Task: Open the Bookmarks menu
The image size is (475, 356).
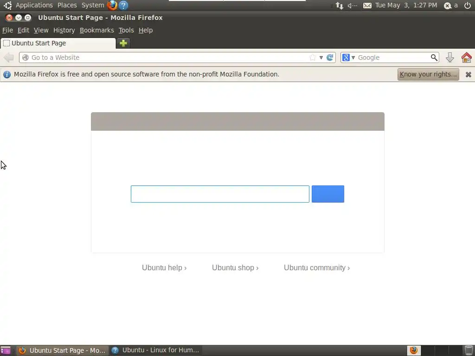Action: pyautogui.click(x=96, y=30)
